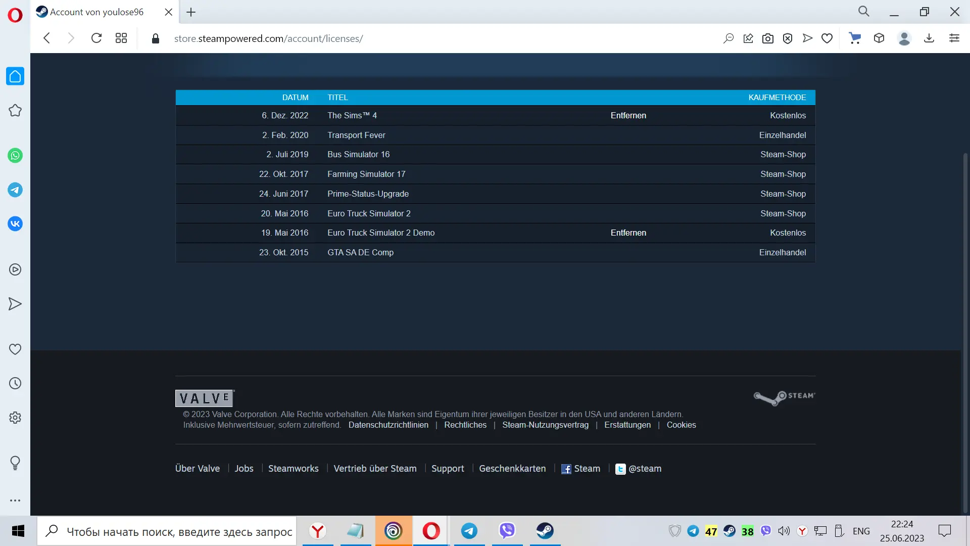
Task: Click Geschenkkarten footer link
Action: click(x=512, y=469)
